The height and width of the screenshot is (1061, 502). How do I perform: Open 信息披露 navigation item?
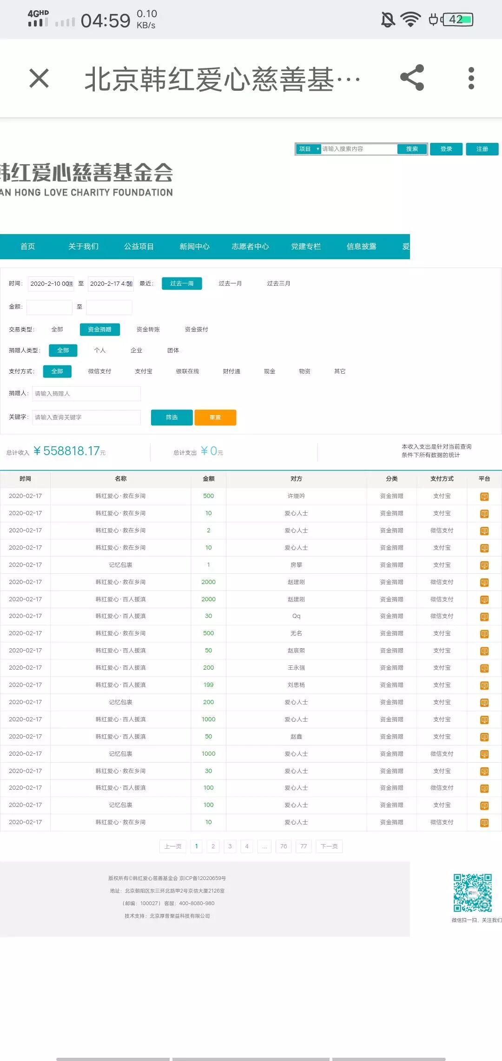[x=362, y=246]
